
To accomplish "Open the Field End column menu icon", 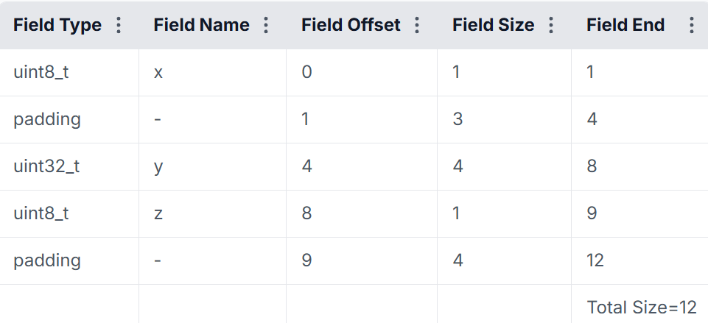I will point(691,25).
